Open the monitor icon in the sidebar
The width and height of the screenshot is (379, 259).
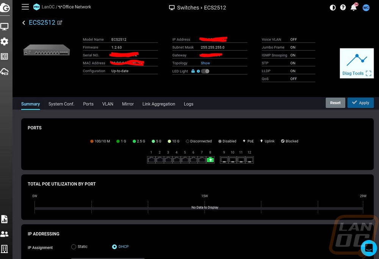pyautogui.click(x=4, y=26)
